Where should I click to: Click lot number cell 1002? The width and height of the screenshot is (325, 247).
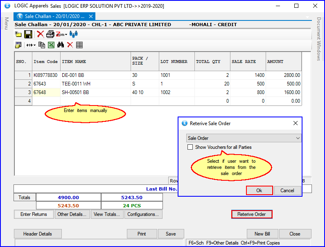coord(177,92)
